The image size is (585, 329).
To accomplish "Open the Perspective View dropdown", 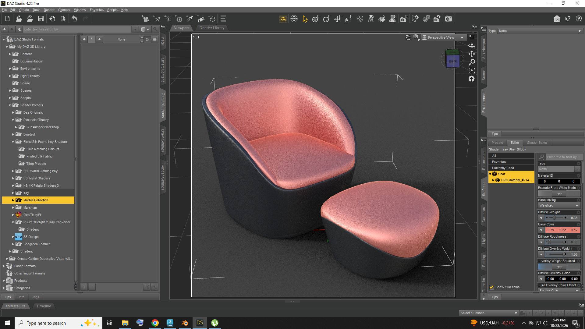I will click(x=444, y=37).
